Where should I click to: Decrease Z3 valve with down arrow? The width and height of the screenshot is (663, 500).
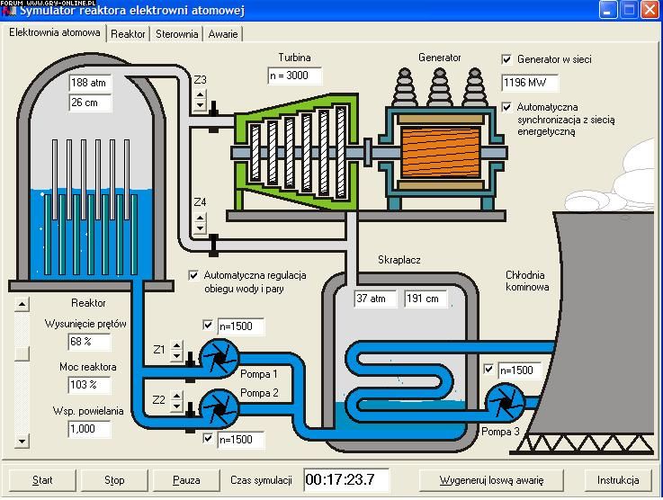click(x=200, y=105)
